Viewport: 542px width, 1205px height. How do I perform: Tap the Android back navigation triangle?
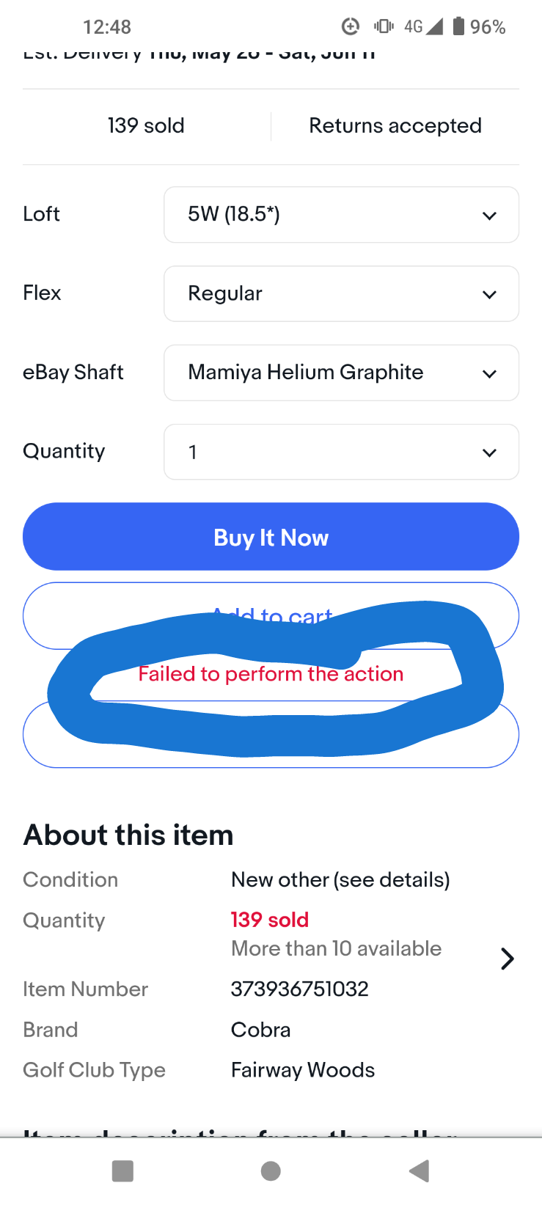(419, 1171)
